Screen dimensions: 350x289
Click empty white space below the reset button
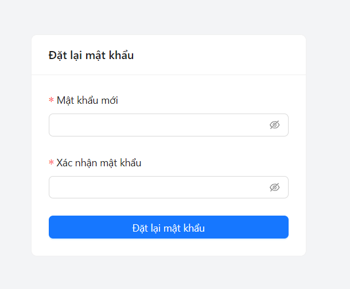pos(168,247)
